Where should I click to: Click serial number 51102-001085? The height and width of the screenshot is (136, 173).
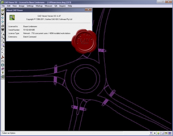(x=29, y=30)
